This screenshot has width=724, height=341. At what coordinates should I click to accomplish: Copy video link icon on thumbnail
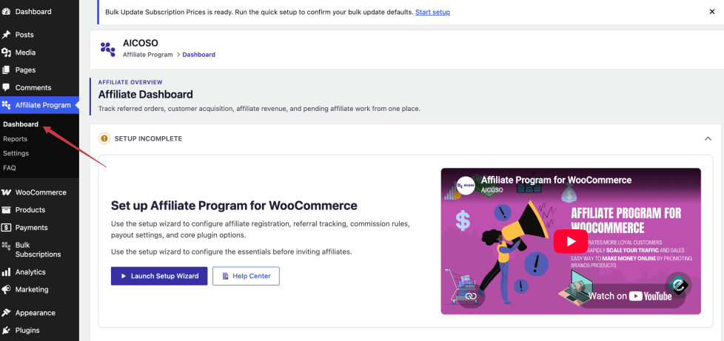click(x=471, y=296)
